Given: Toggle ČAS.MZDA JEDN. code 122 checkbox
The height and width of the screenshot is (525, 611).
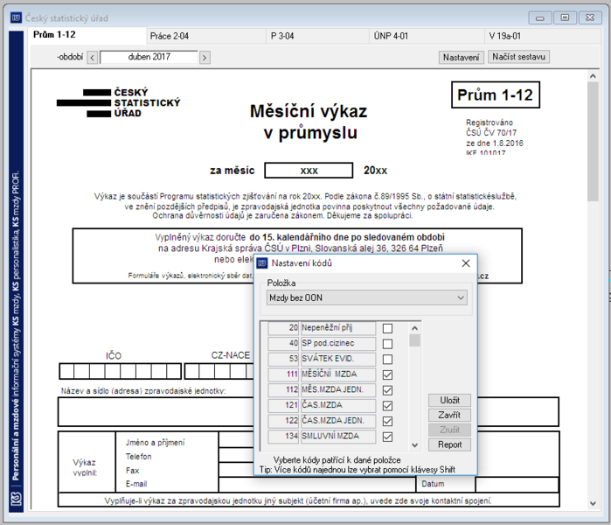Looking at the screenshot, I should click(387, 421).
